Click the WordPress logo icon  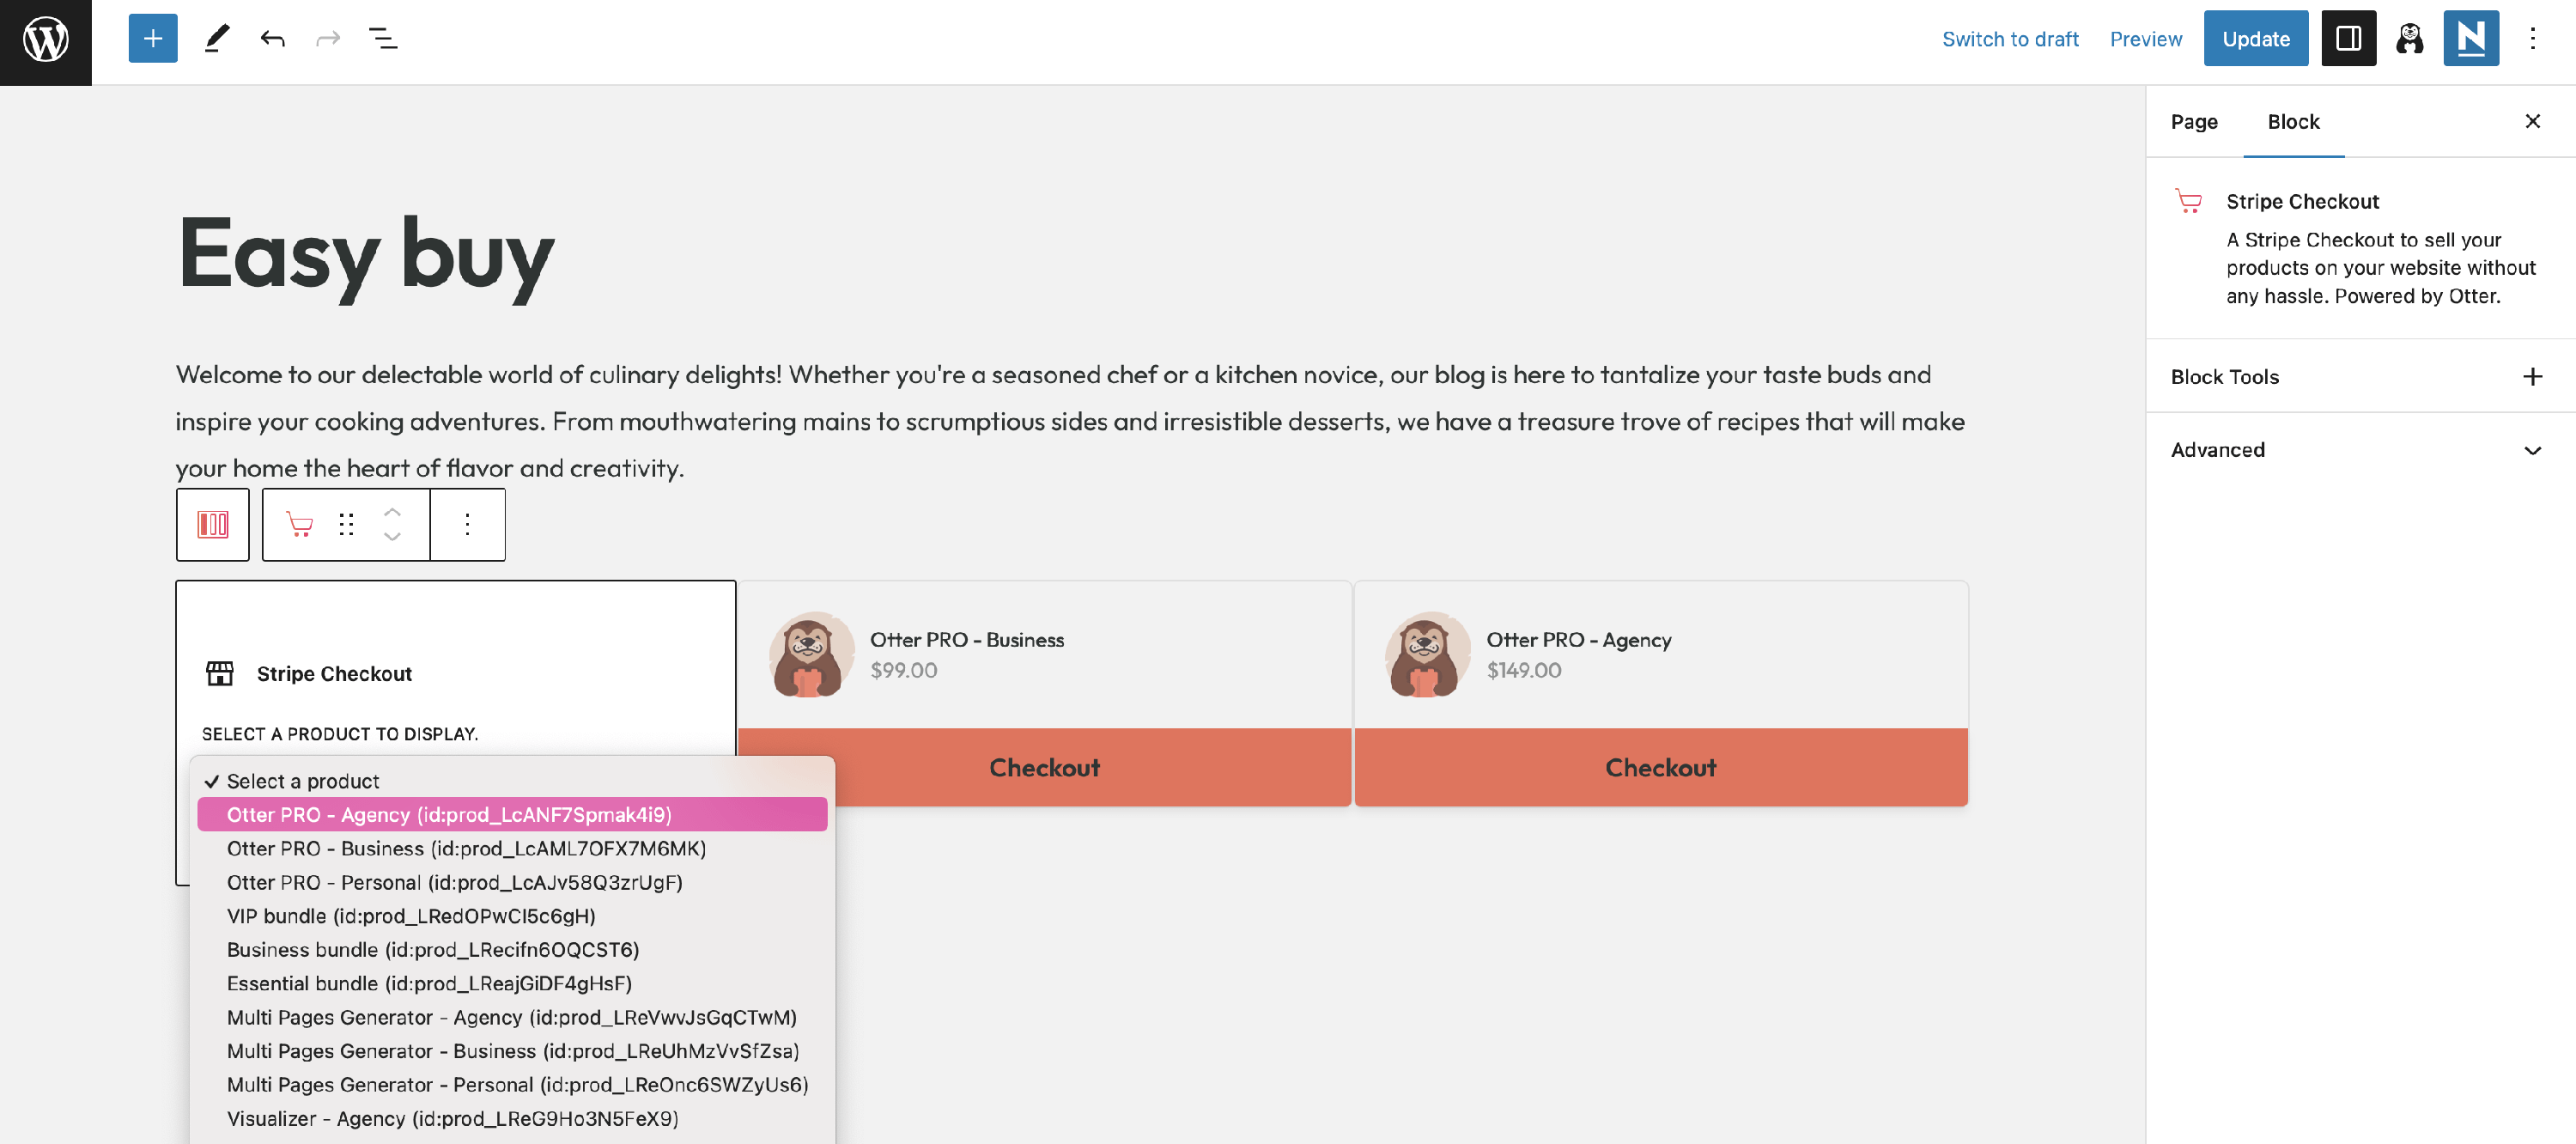[46, 40]
